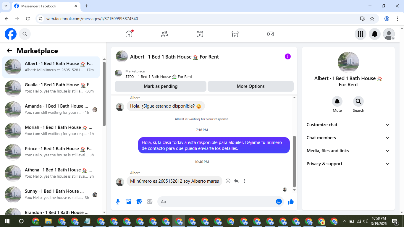View site information icon in address bar

coord(41,19)
